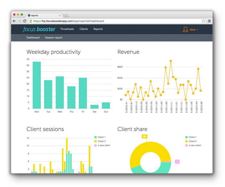This screenshot has height=187, width=225.
Task: Click the browser forward arrow
Action: 19,21
